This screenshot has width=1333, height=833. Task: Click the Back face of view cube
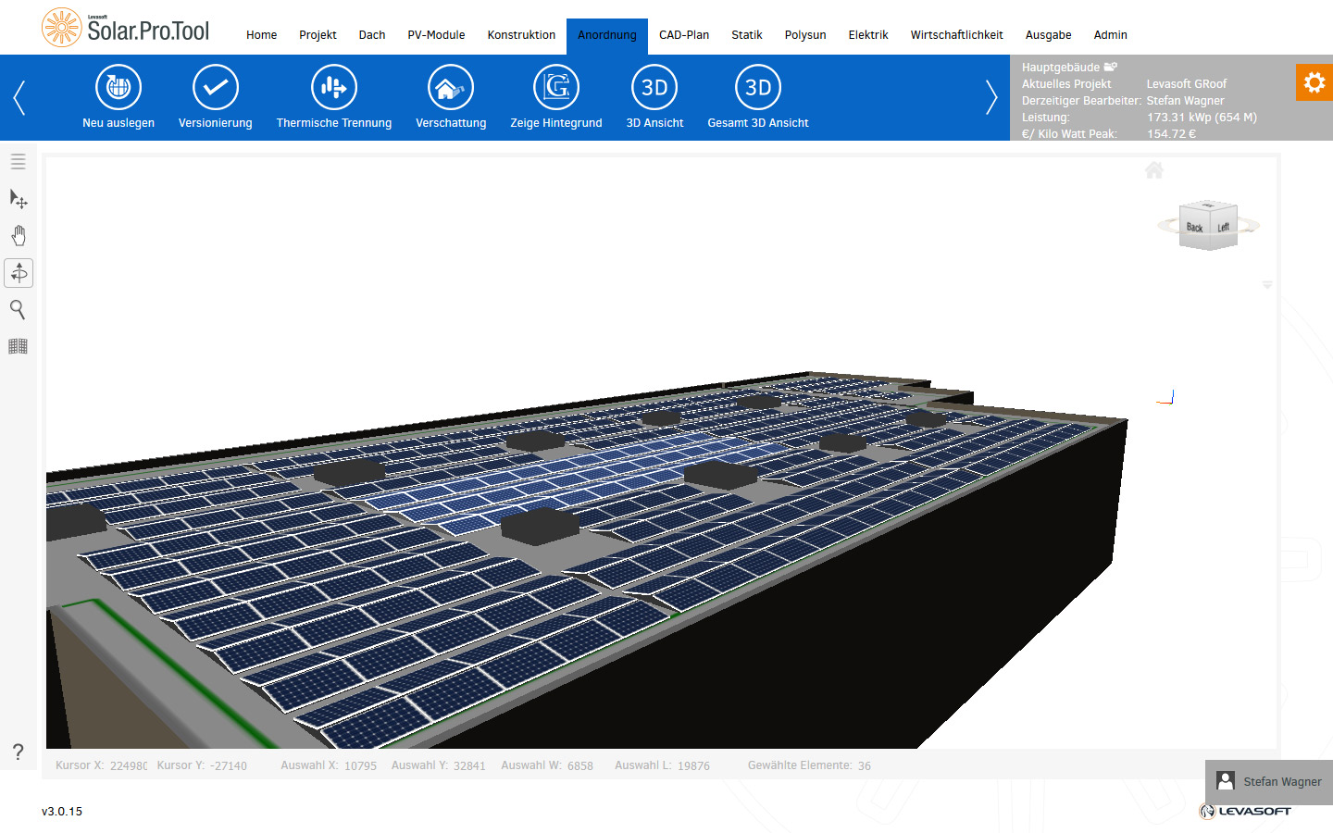tap(1194, 228)
